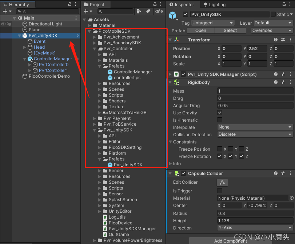Switch to the Lighting tab
This screenshot has height=244, width=295.
215,4
